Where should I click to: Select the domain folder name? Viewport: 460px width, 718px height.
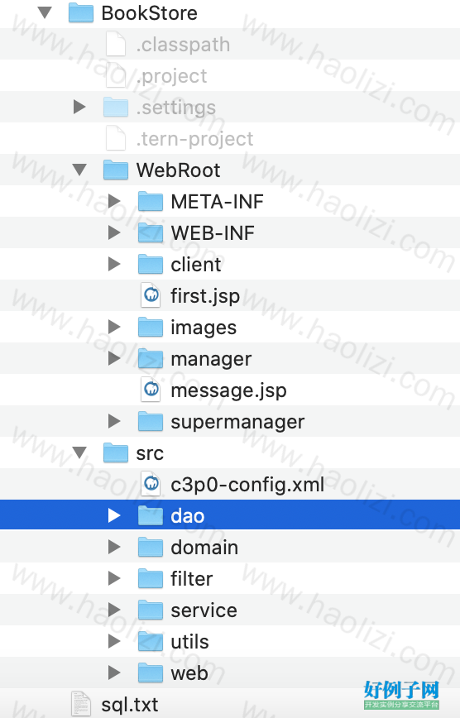[x=205, y=548]
